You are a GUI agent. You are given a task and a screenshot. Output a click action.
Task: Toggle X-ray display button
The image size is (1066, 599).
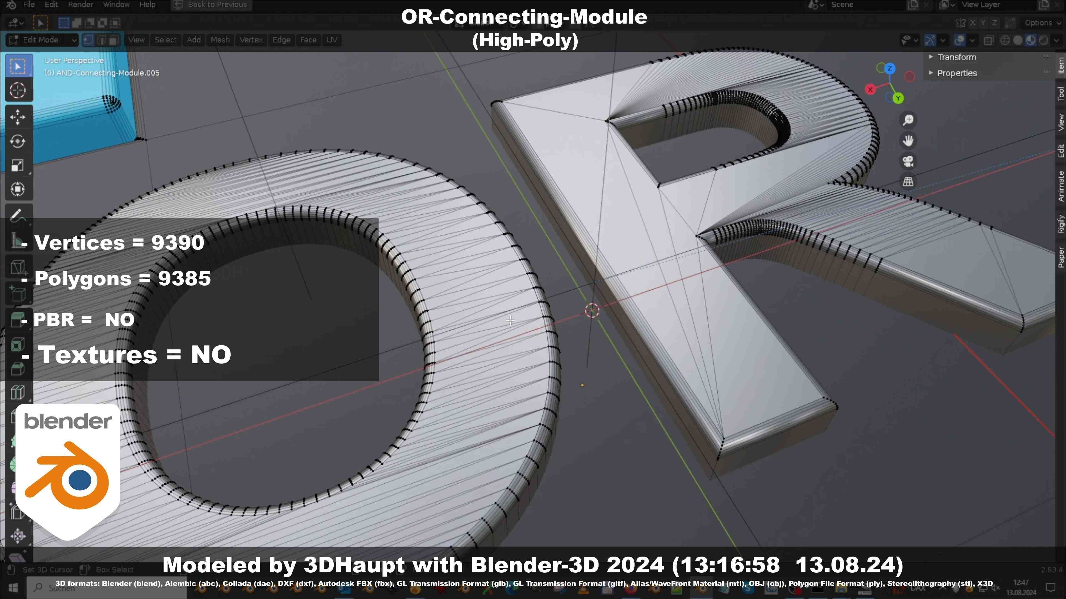tap(989, 40)
